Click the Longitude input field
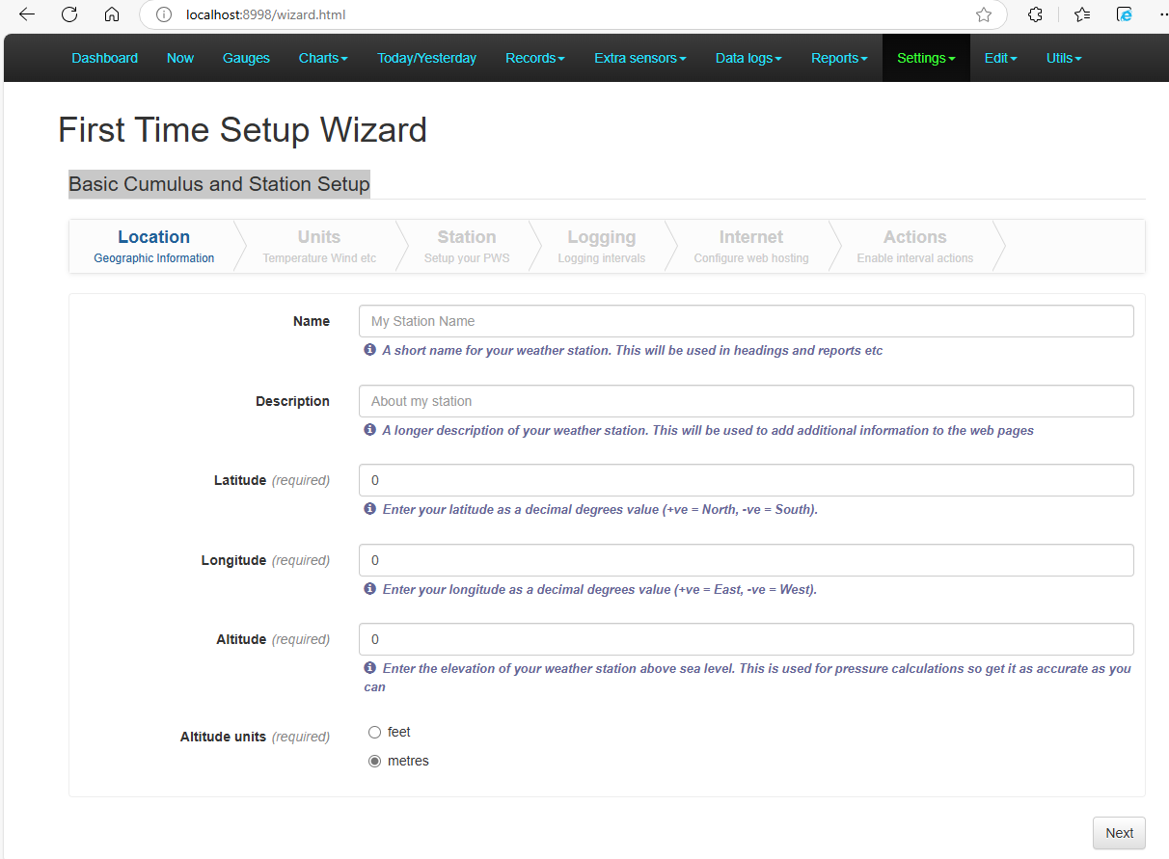The height and width of the screenshot is (859, 1169). point(747,560)
